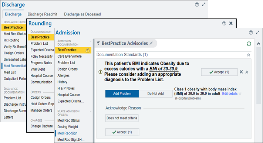Open Cosign Orders in Admission sidebar
The height and width of the screenshot is (143, 263).
tap(67, 69)
